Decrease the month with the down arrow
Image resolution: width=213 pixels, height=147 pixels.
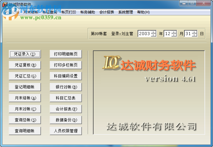(174, 35)
